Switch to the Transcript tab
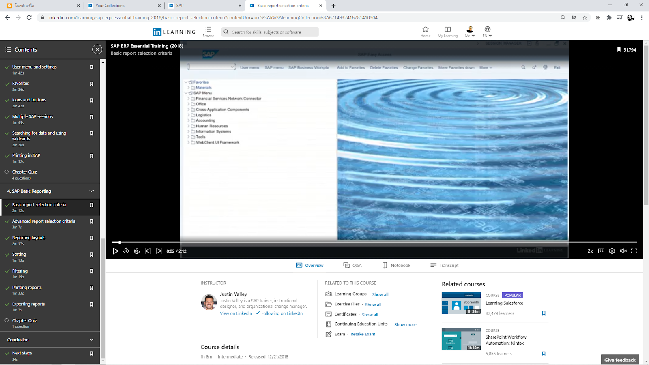The image size is (649, 365). (x=445, y=265)
